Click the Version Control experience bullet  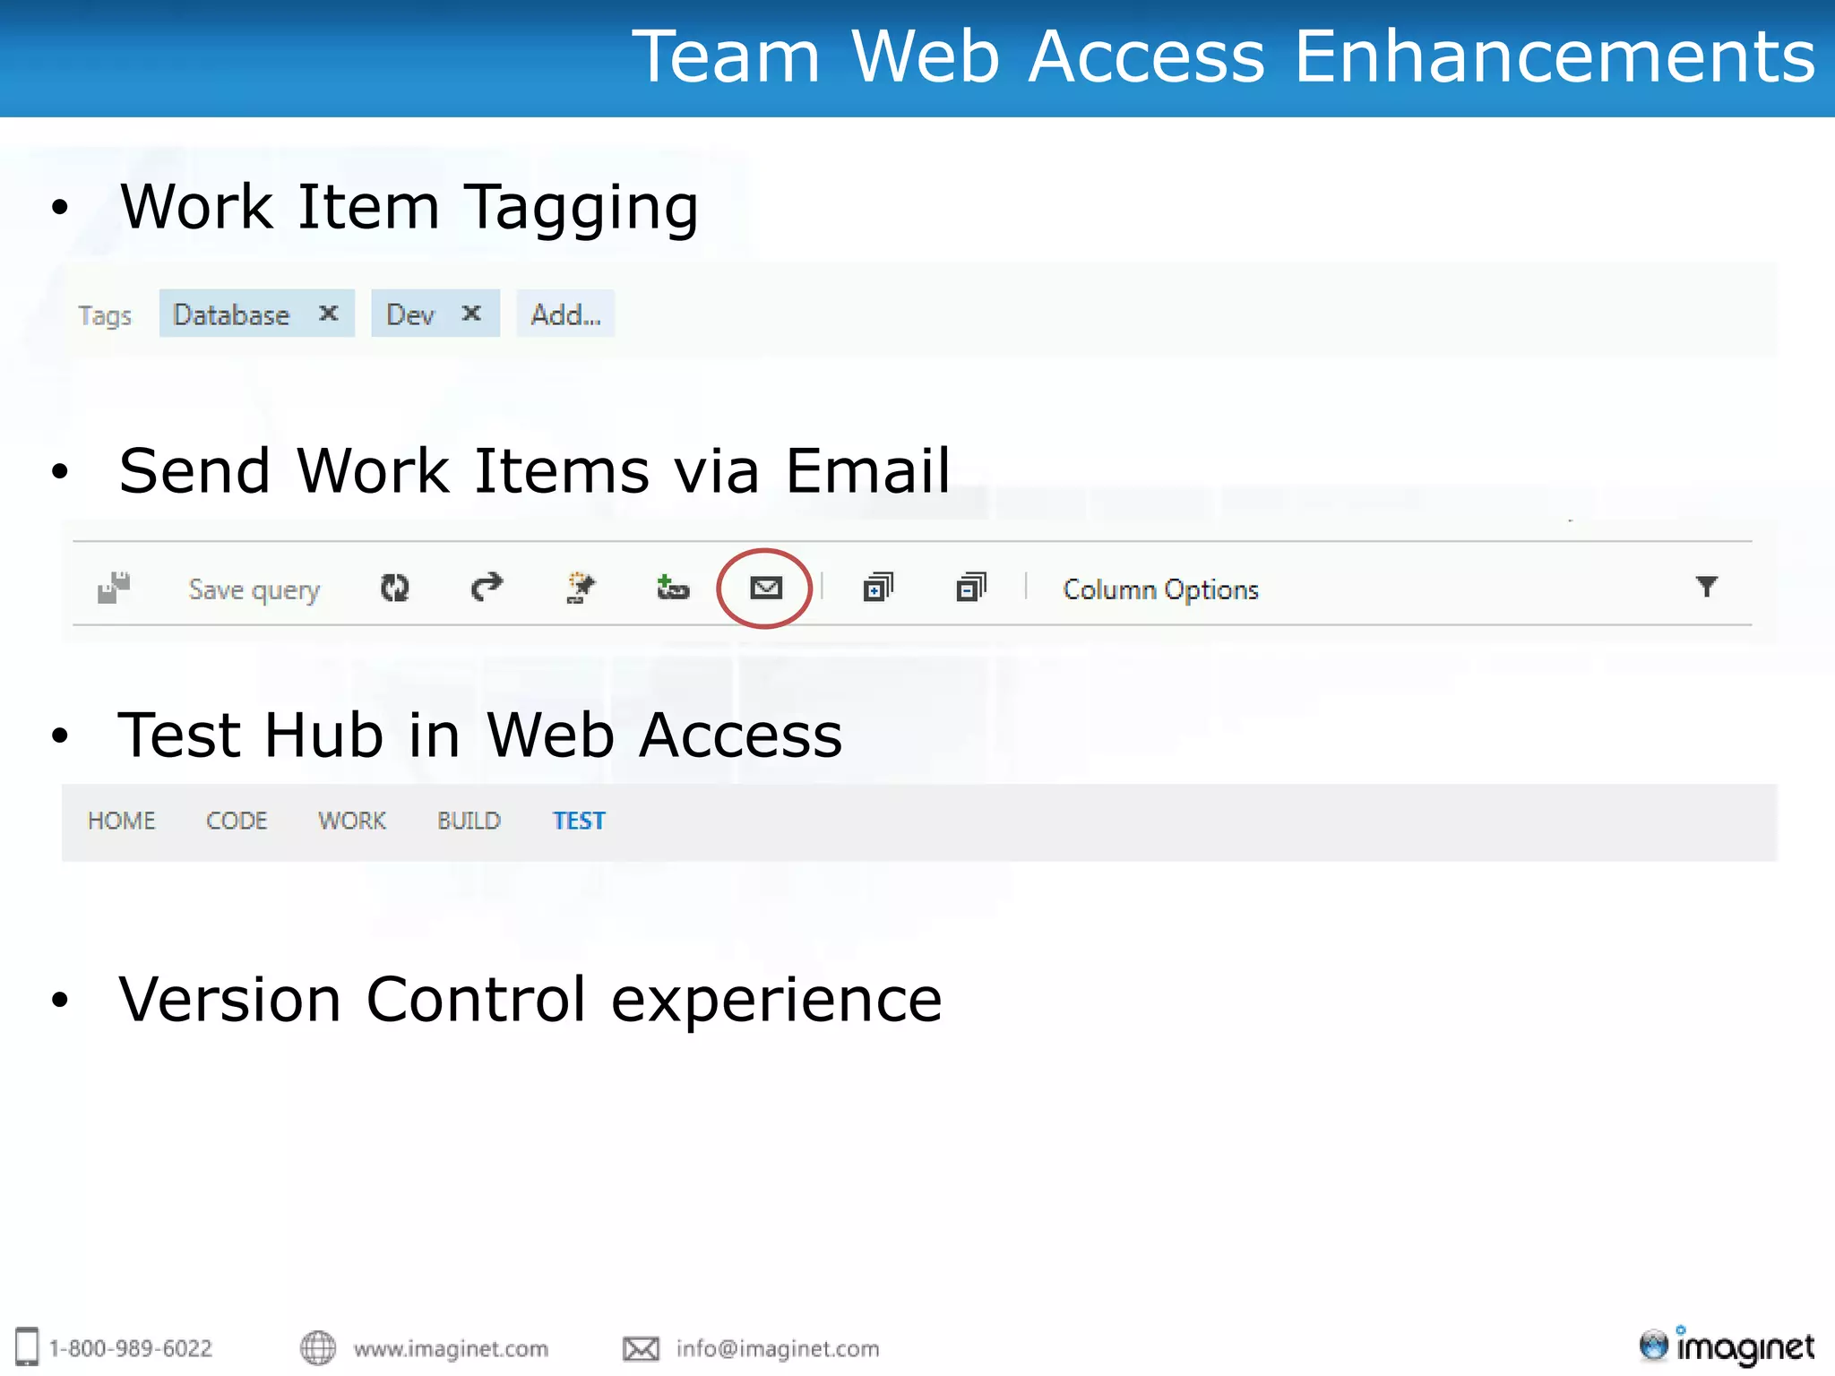[530, 1001]
